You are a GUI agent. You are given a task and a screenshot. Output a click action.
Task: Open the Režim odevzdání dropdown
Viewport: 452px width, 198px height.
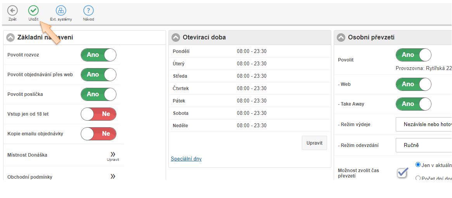(x=424, y=145)
